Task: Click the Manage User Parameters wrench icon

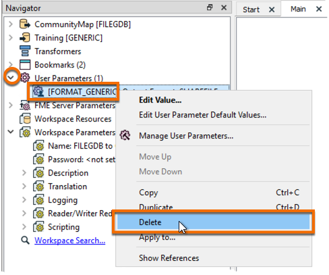Action: [125, 135]
